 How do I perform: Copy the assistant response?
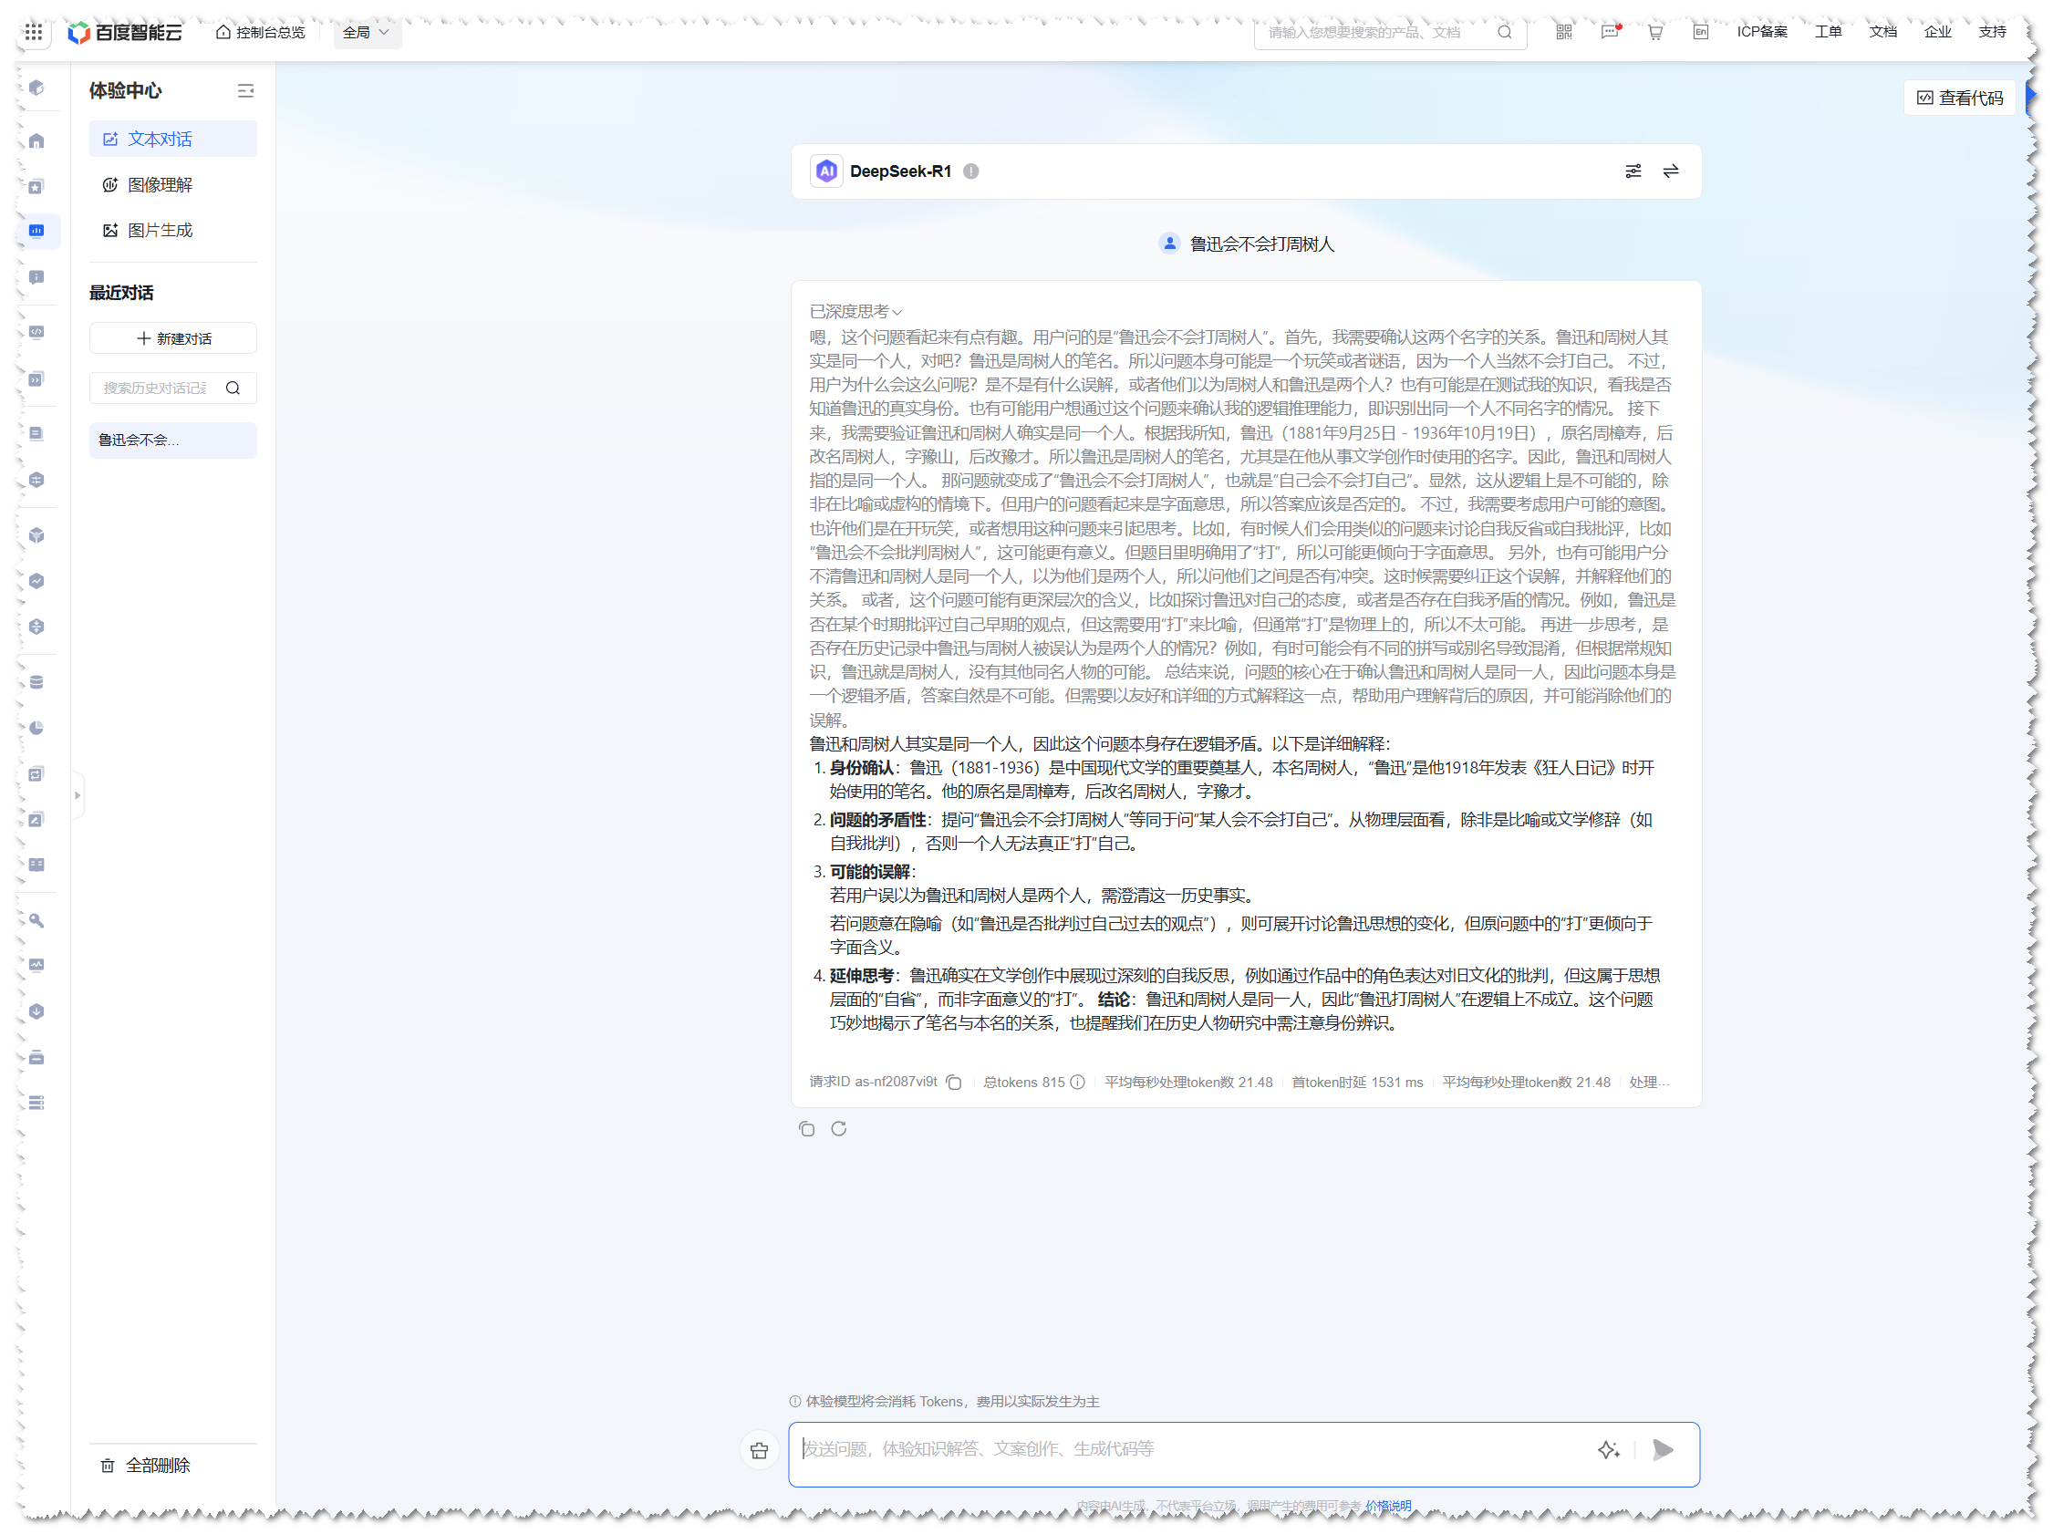tap(806, 1128)
